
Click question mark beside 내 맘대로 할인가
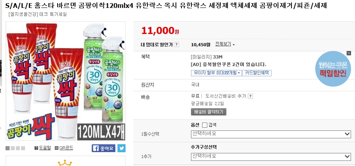(176, 45)
